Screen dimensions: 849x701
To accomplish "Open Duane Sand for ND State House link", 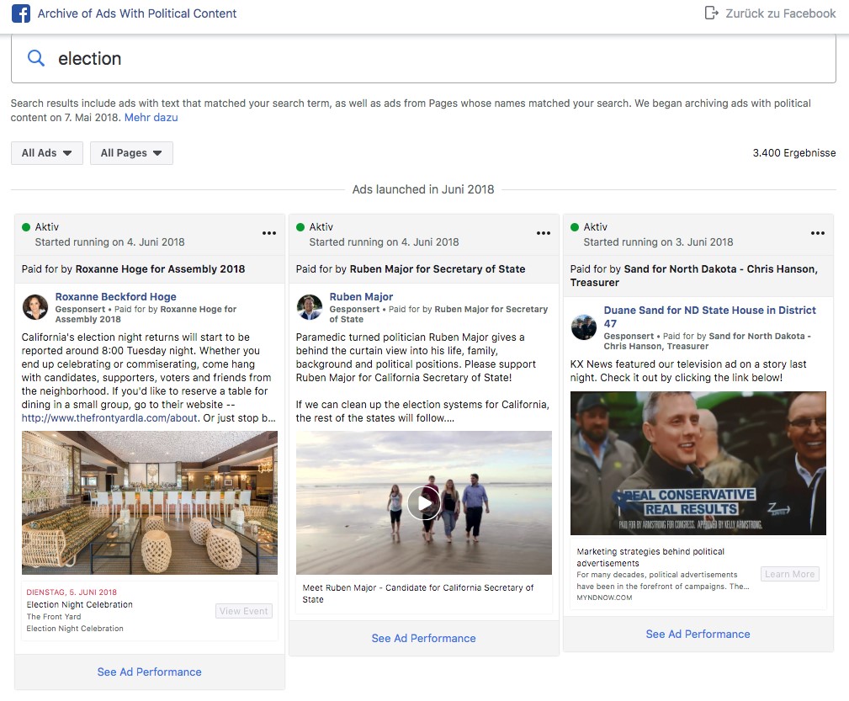I will [x=710, y=317].
